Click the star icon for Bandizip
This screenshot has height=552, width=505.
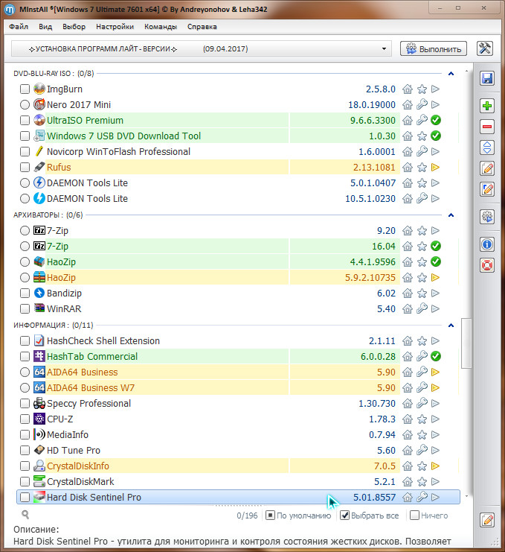pyautogui.click(x=422, y=294)
